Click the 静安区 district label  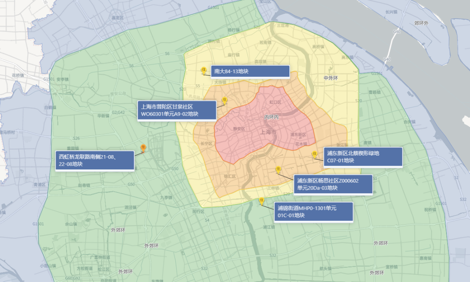(x=239, y=129)
